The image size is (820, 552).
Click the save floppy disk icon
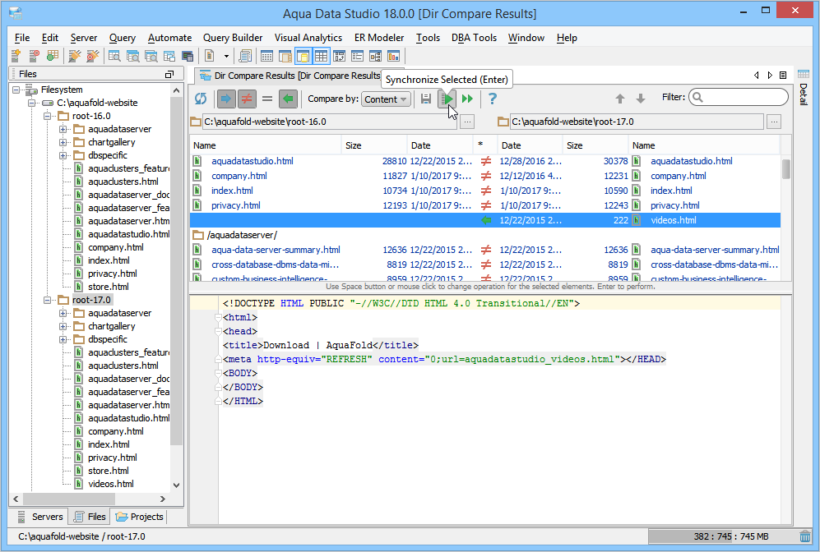(x=426, y=99)
